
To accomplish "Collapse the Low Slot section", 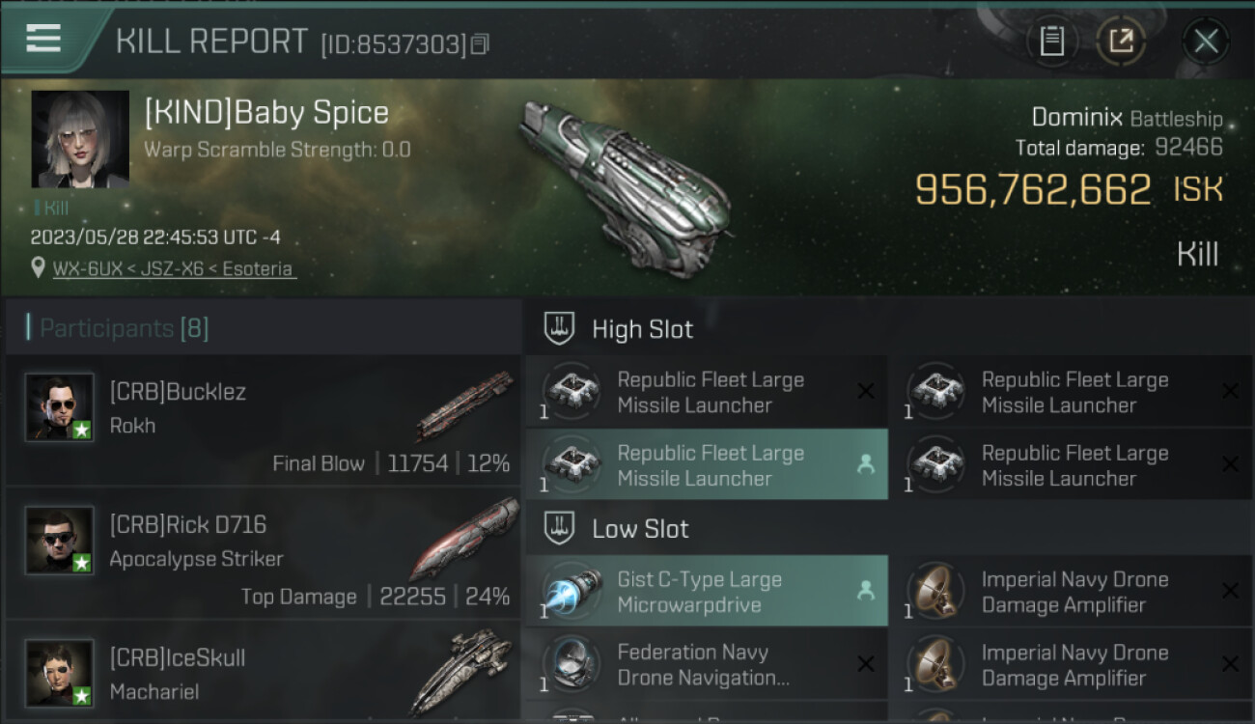I will pyautogui.click(x=560, y=529).
